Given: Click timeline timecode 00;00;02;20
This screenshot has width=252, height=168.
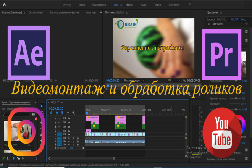Looking at the screenshot, I should pos(56,108).
